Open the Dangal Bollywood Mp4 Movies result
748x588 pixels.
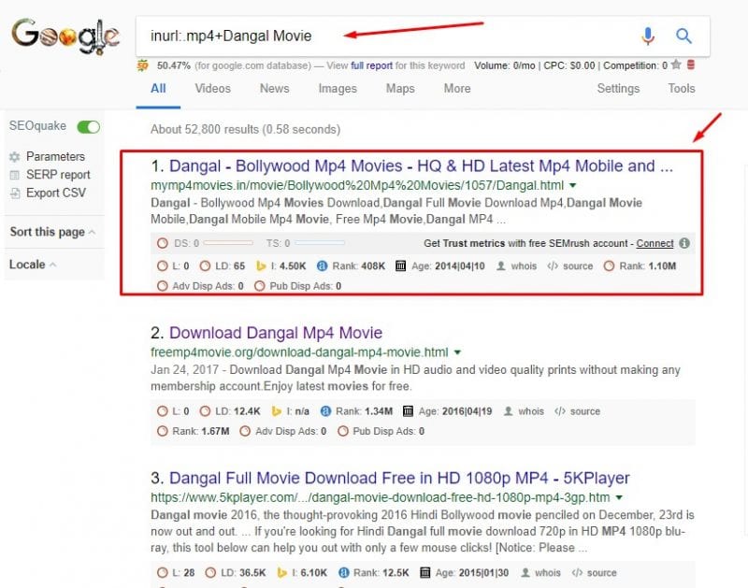(421, 166)
